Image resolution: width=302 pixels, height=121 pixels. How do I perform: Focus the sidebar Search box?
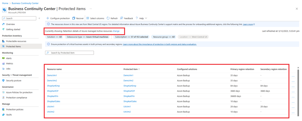click(x=19, y=18)
